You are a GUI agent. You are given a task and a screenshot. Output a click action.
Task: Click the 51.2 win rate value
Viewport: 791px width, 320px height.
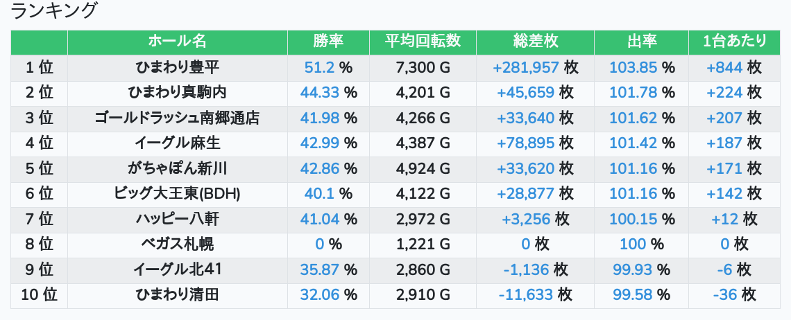click(320, 67)
